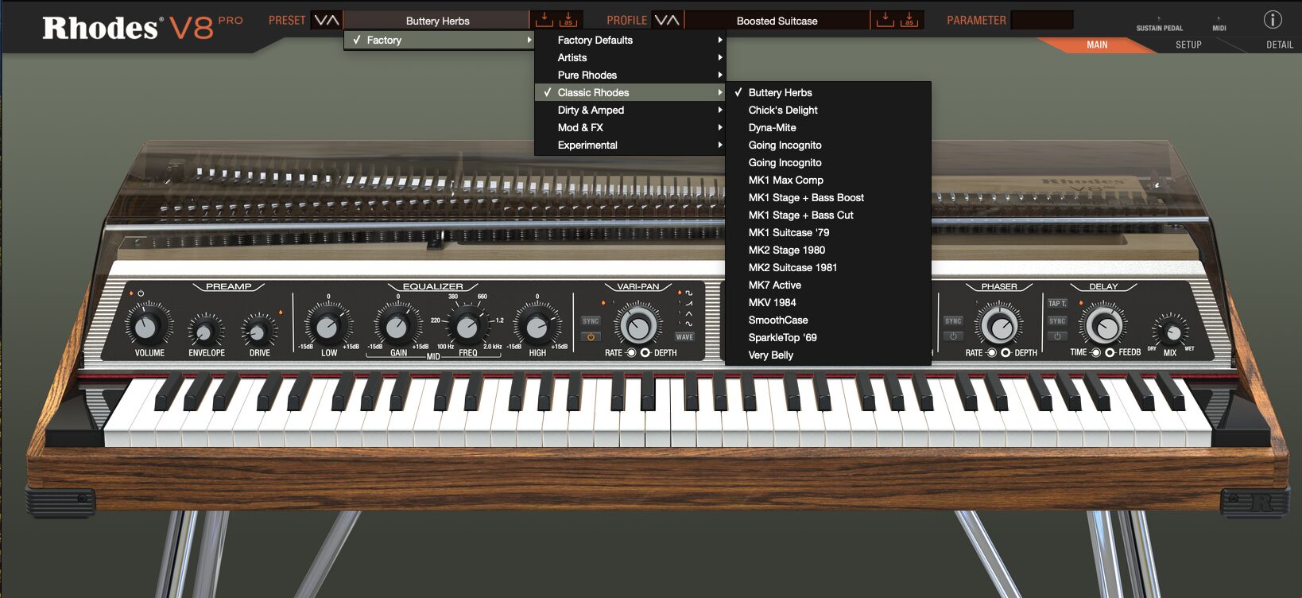The width and height of the screenshot is (1302, 598).
Task: Select Phaser RATE knob mode
Action: pos(992,352)
